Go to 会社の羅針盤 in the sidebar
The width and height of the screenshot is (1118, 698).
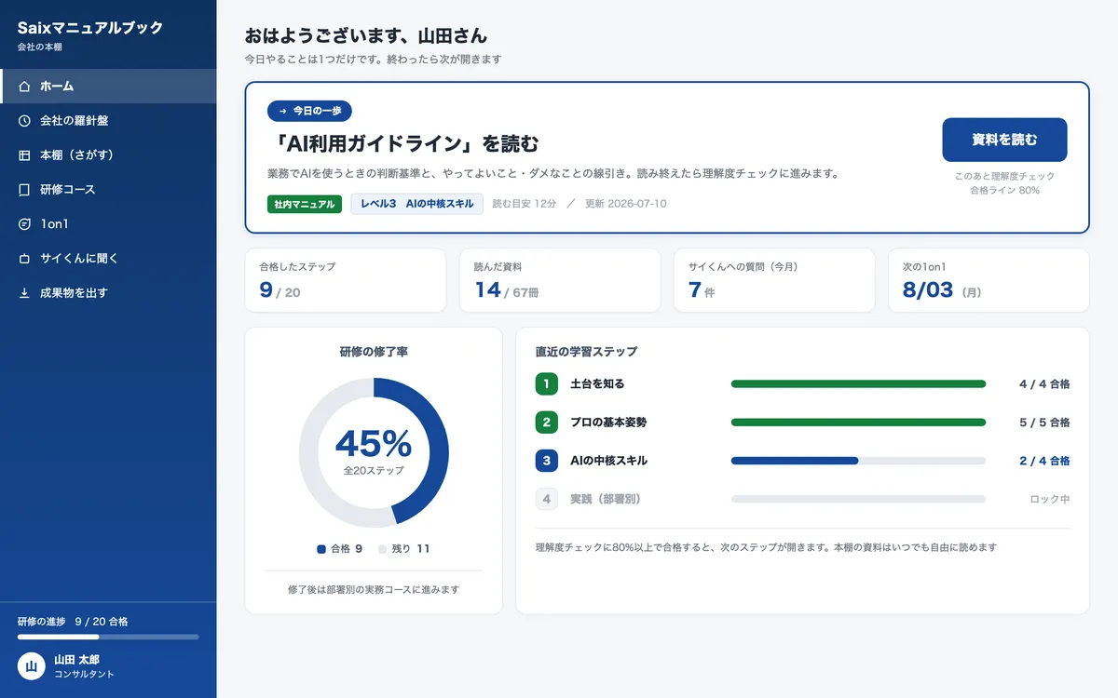[x=108, y=121]
